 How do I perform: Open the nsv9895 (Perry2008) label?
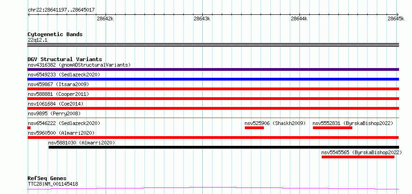[54, 113]
